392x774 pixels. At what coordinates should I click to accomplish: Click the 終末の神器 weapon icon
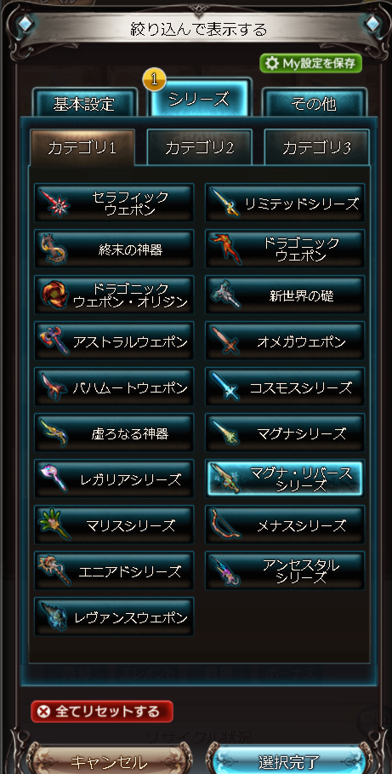[x=54, y=249]
